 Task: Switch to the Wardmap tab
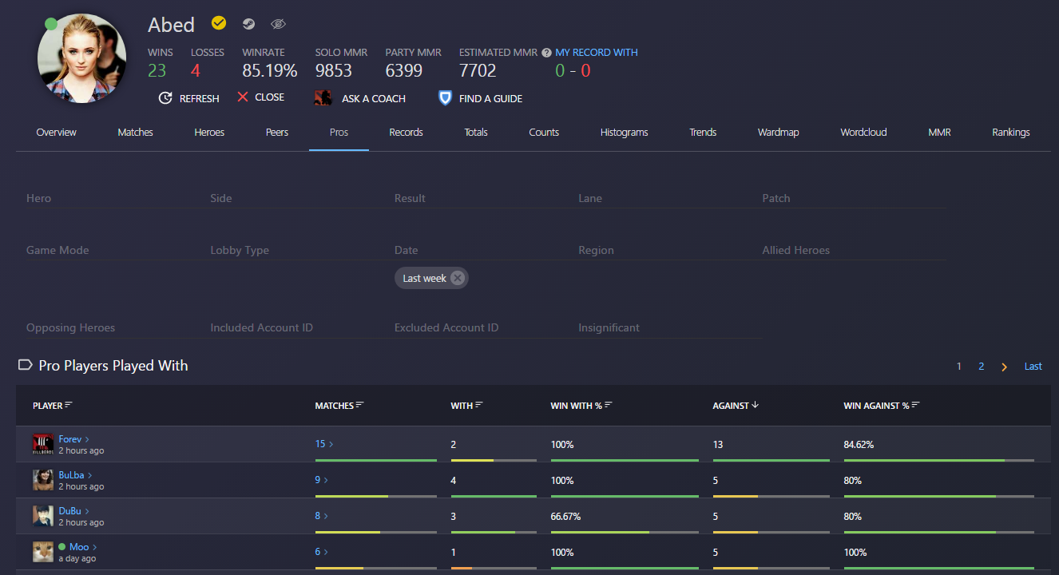(778, 133)
